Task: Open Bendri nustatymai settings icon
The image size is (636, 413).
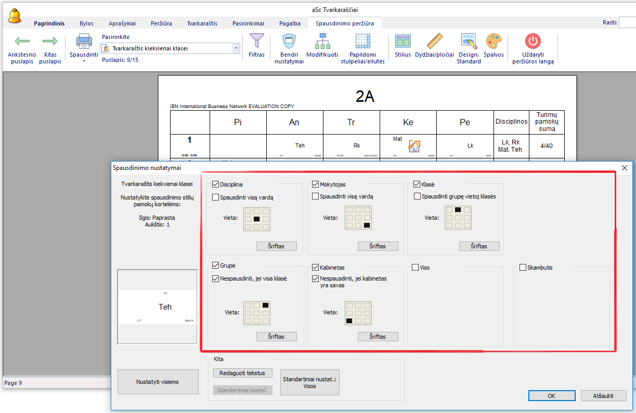Action: coord(289,41)
